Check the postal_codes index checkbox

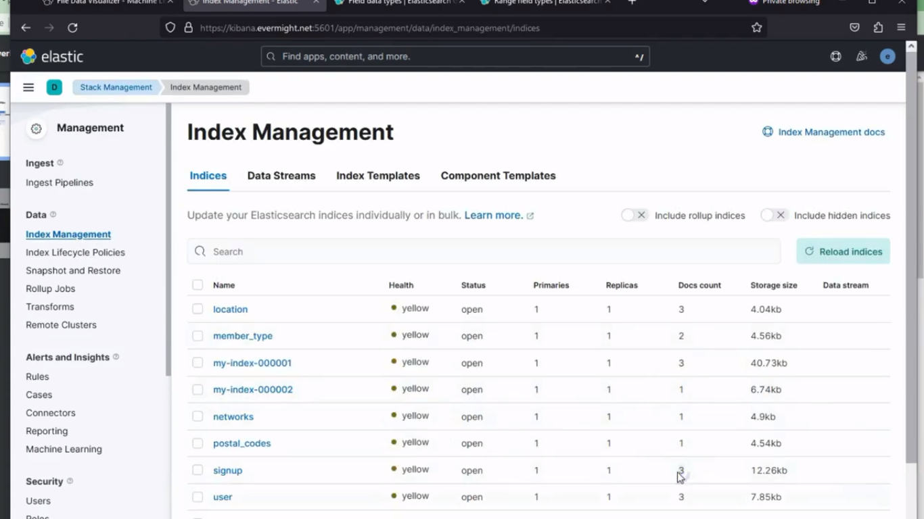pyautogui.click(x=198, y=443)
